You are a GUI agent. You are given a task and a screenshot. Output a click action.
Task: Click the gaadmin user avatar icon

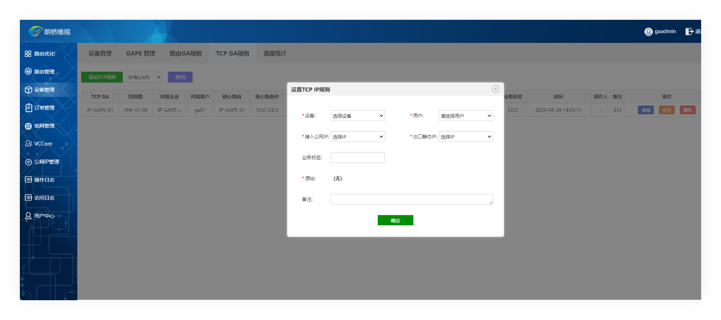point(648,32)
